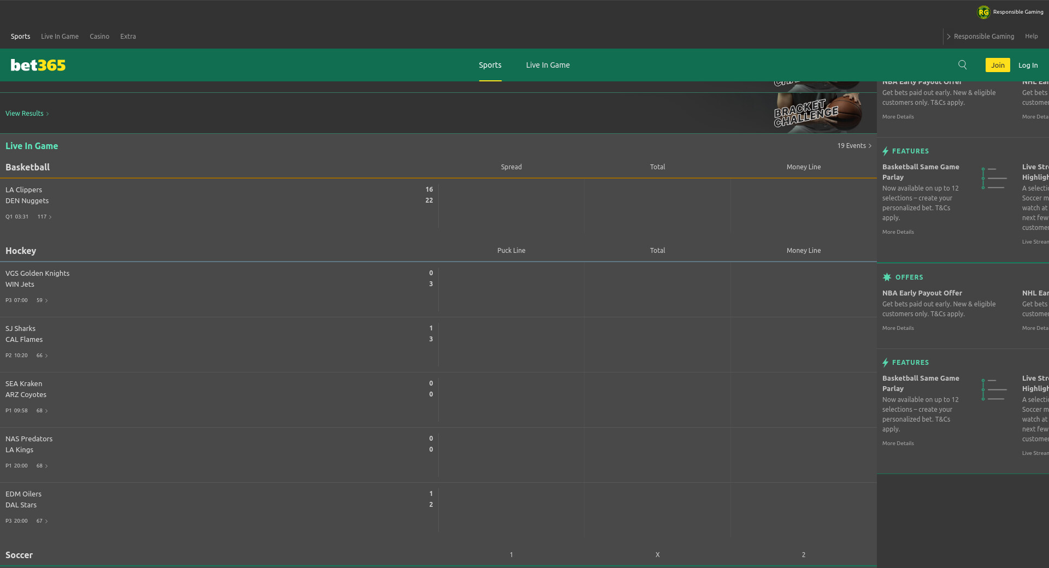Click the search magnifier icon
This screenshot has width=1049, height=568.
point(962,65)
